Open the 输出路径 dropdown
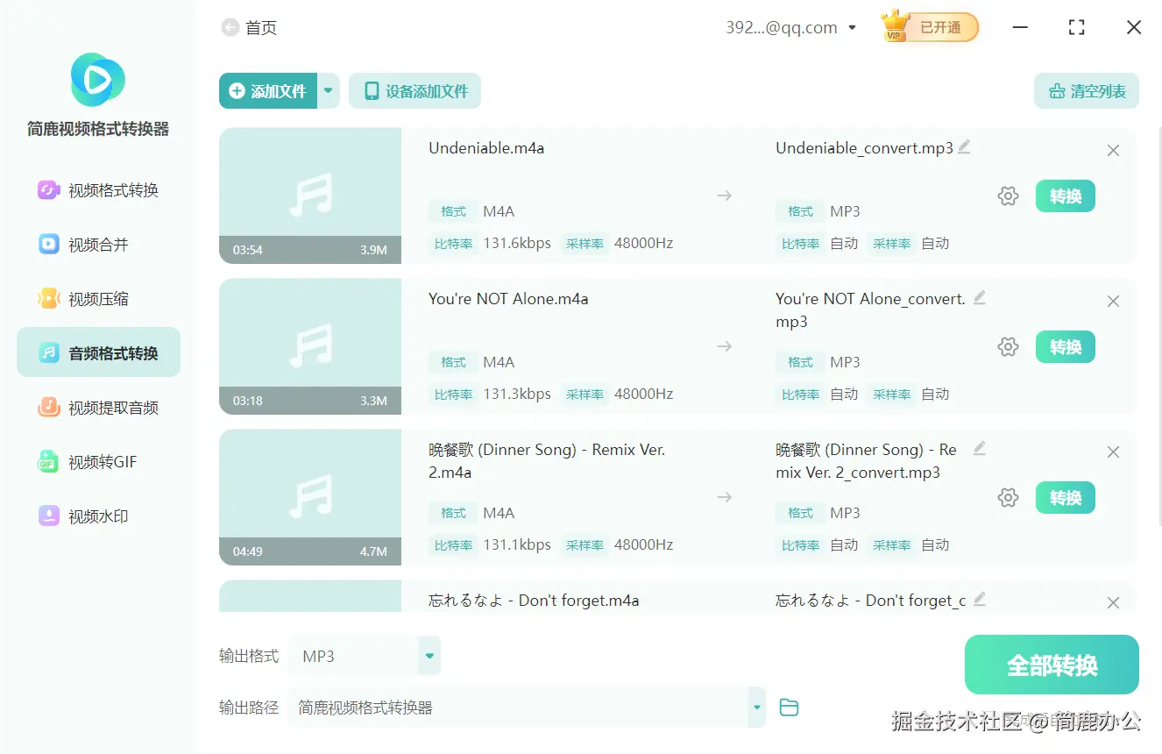This screenshot has width=1162, height=754. (x=755, y=707)
